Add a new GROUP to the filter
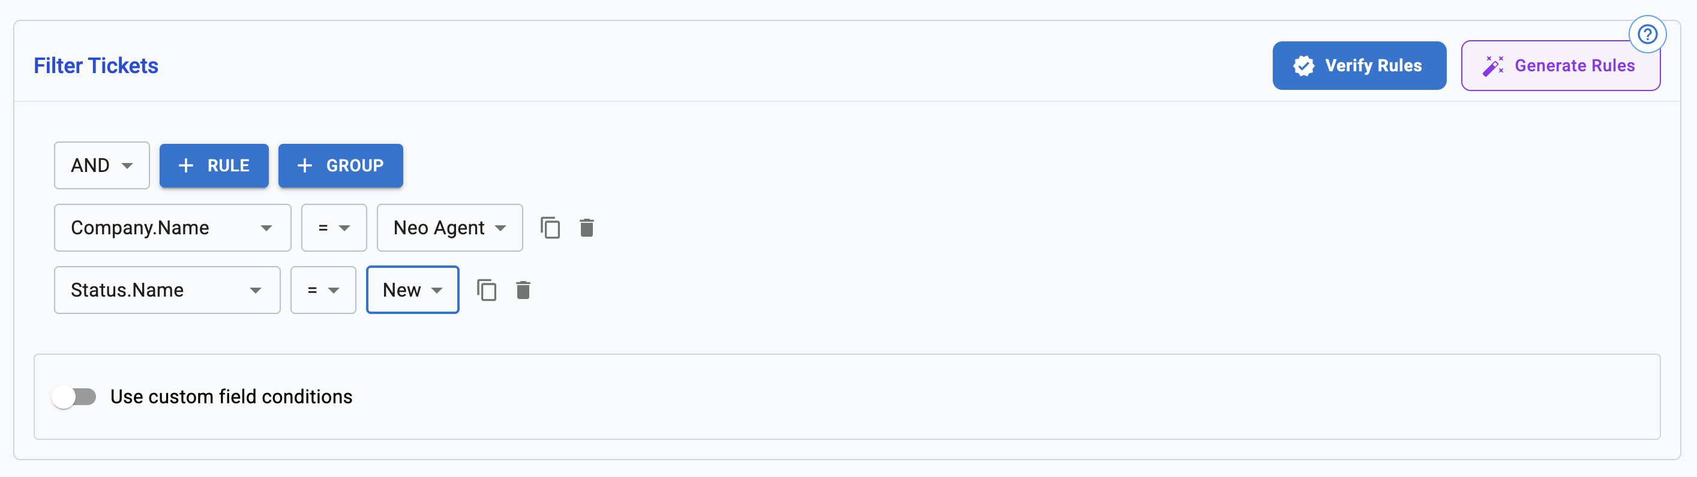Viewport: 1697px width, 477px height. [341, 165]
